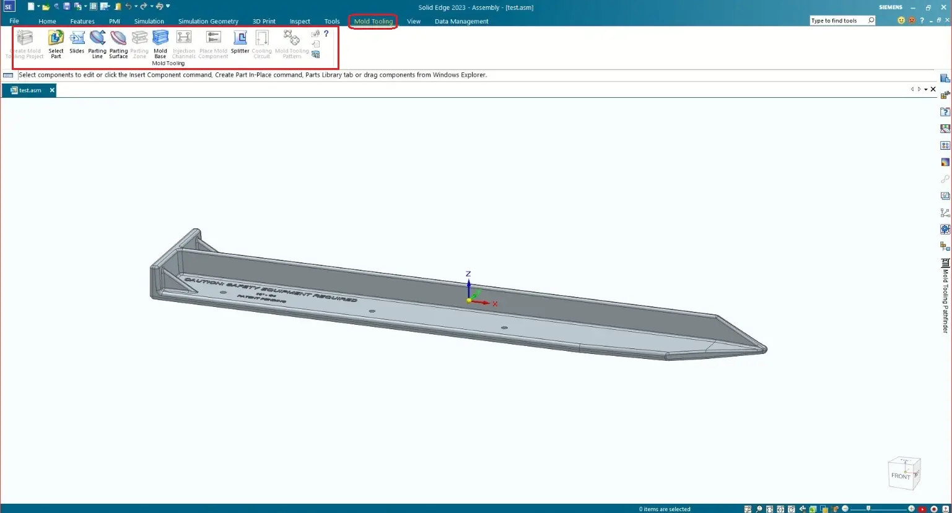
Task: Click the prompt bar keyboard icon
Action: tap(8, 75)
